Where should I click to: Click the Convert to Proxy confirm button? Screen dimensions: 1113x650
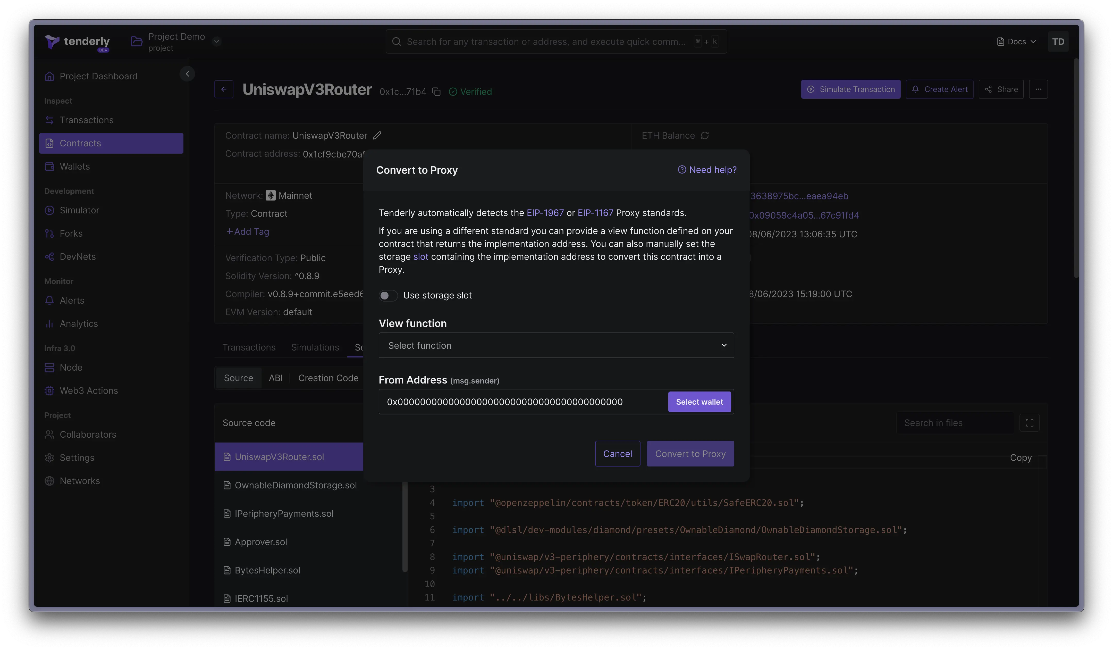point(690,454)
